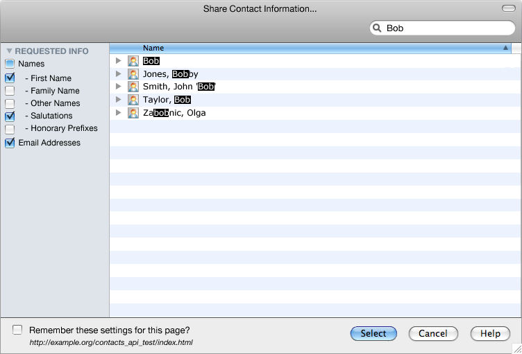The image size is (522, 354).
Task: Open Help for this dialog
Action: click(x=490, y=333)
